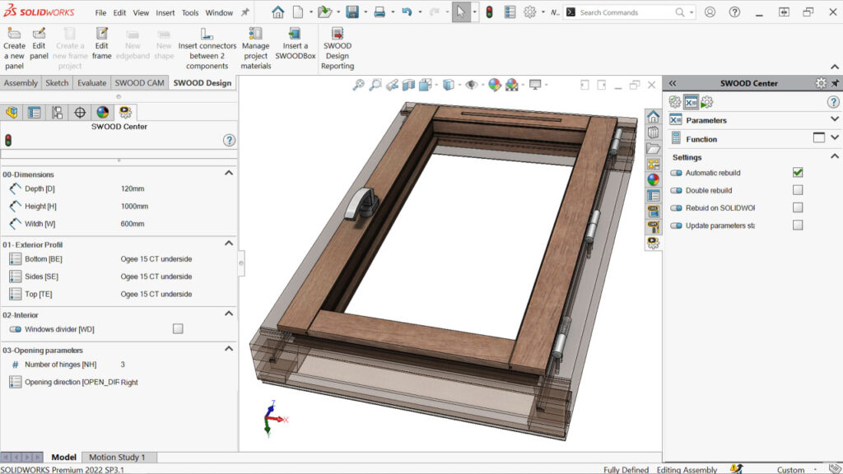This screenshot has width=843, height=474.
Task: Click the Home icon in title bar
Action: coord(278,12)
